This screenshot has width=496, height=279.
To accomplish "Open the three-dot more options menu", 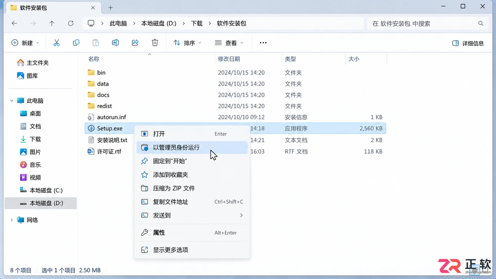I will (263, 43).
